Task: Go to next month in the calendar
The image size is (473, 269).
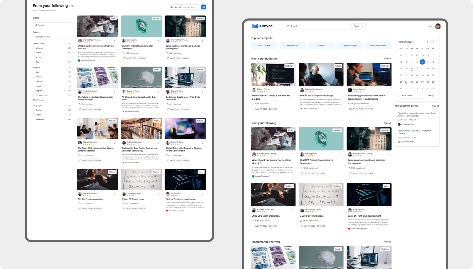Action: [433, 42]
